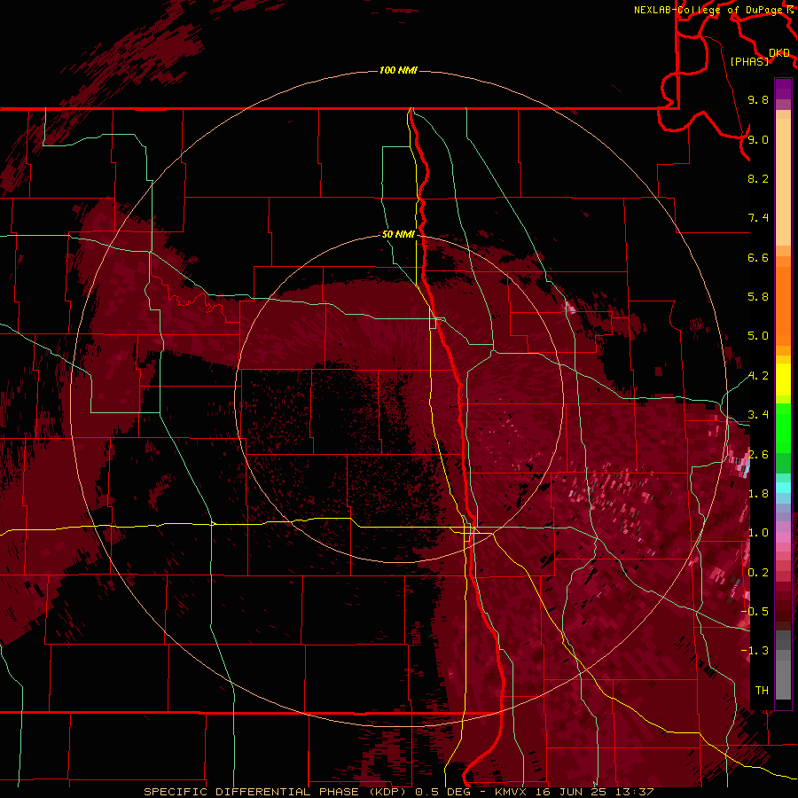
Task: Click the 4.2 scale value
Action: point(758,376)
